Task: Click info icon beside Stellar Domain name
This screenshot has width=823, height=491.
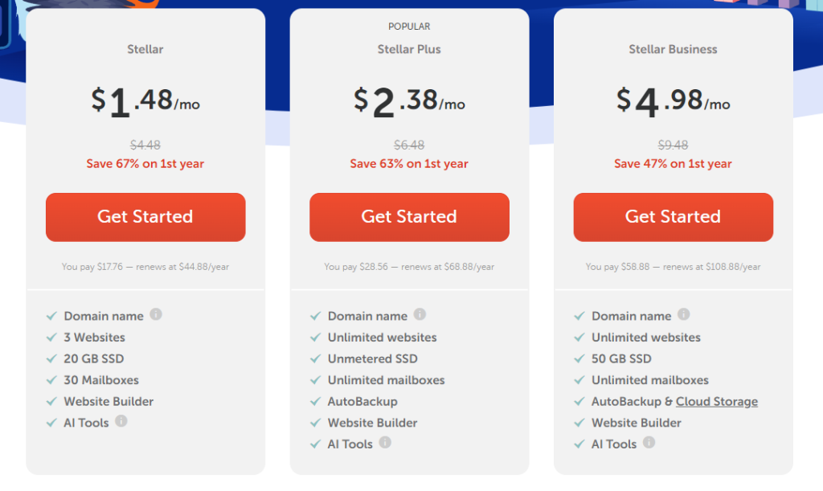Action: (156, 314)
